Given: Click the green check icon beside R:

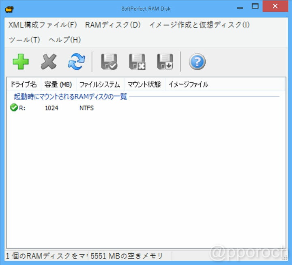Looking at the screenshot, I should (x=14, y=108).
